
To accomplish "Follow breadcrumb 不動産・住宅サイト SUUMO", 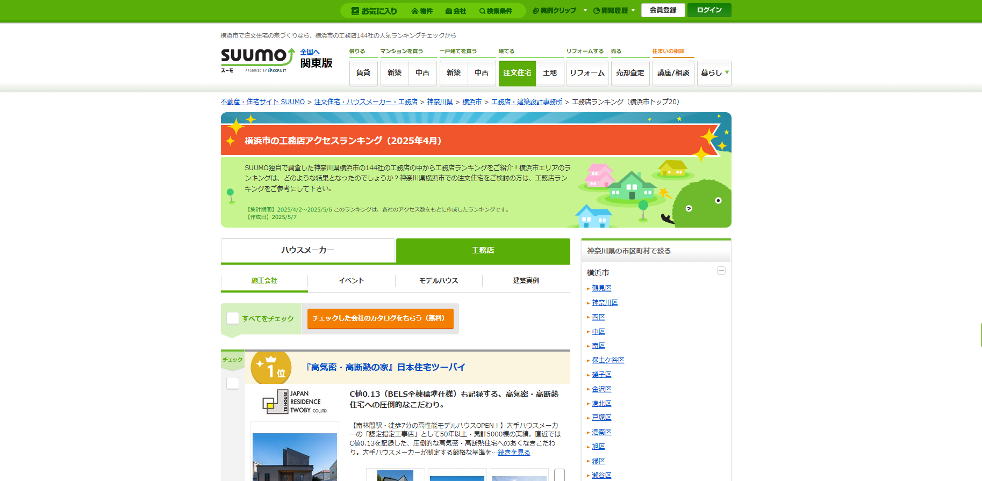I will pos(263,102).
